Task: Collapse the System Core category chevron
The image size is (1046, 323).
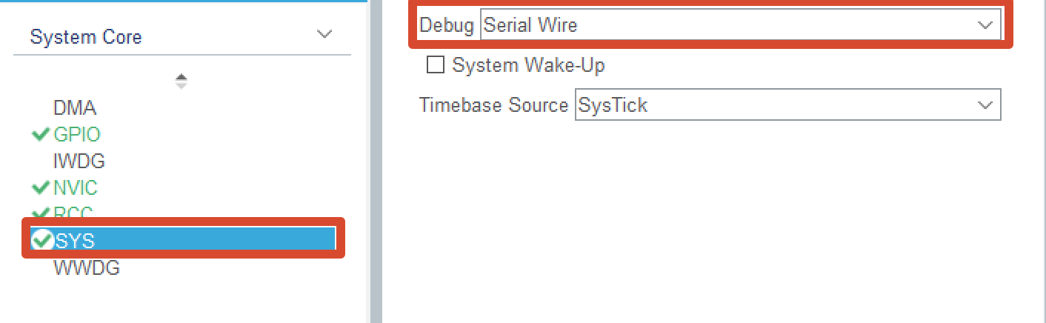Action: 324,35
